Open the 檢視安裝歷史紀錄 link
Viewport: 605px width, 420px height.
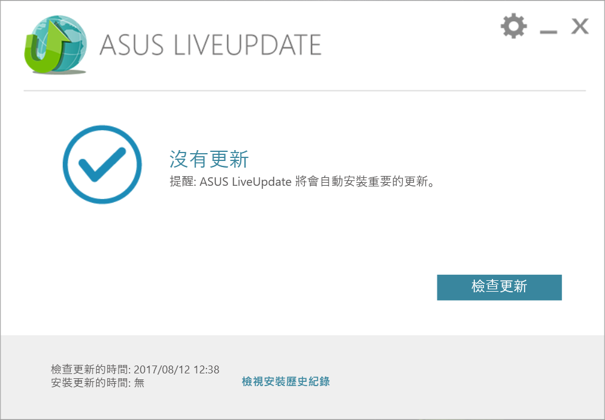coord(286,382)
